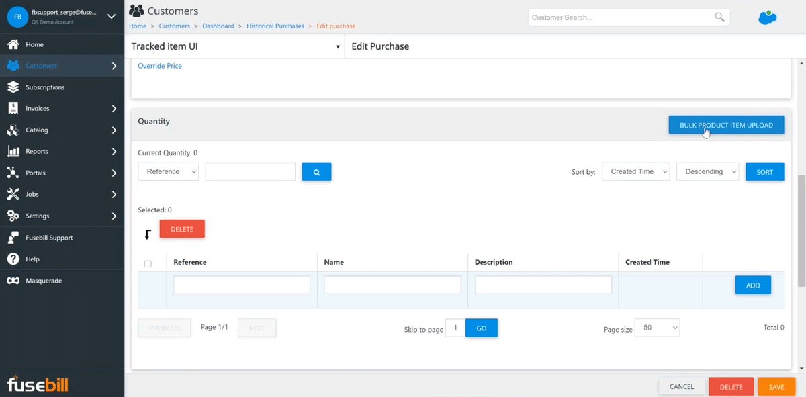Expand the account menu chevron next to fbsupport_serge
This screenshot has width=806, height=397.
(x=111, y=17)
